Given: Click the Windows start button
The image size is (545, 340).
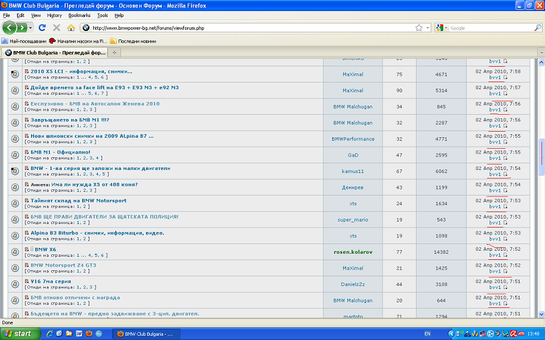Looking at the screenshot, I should tap(21, 334).
